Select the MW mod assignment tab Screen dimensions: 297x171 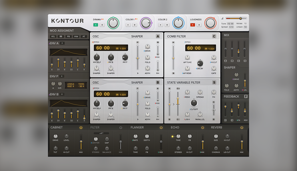[x=76, y=36]
